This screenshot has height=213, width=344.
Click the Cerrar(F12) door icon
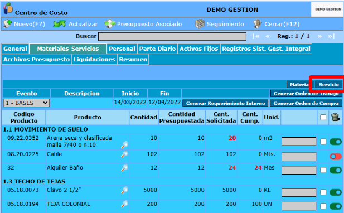[257, 23]
